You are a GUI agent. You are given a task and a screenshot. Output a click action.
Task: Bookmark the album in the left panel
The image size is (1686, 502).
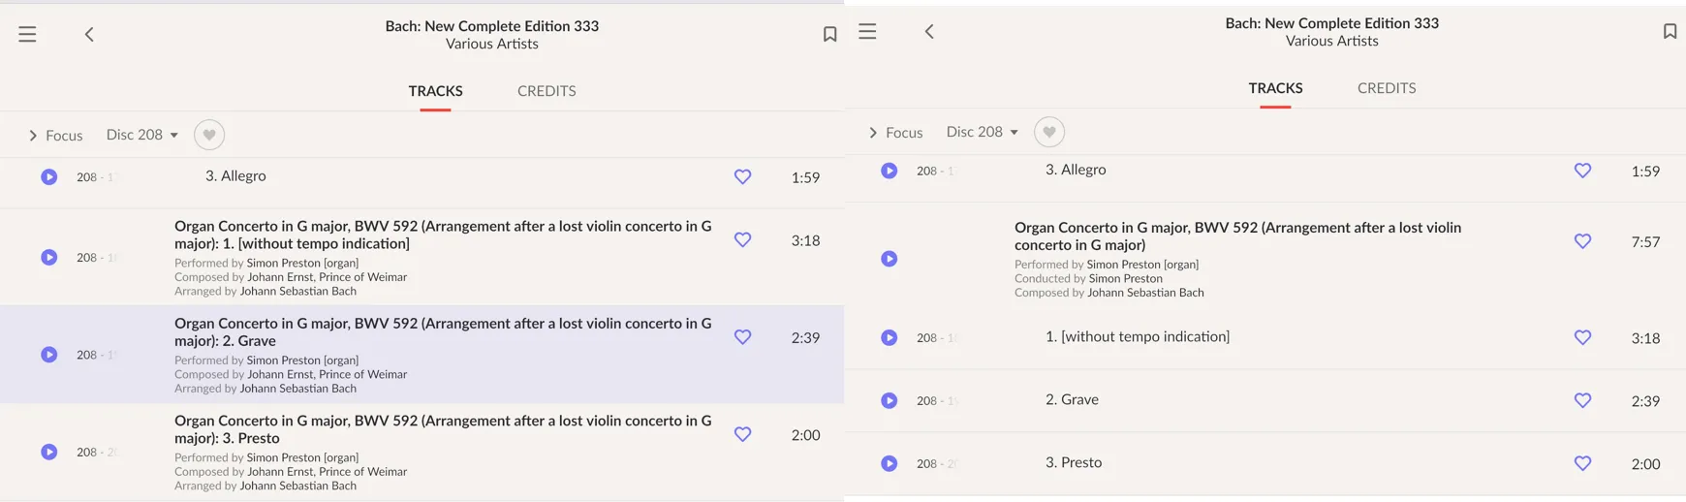tap(829, 35)
